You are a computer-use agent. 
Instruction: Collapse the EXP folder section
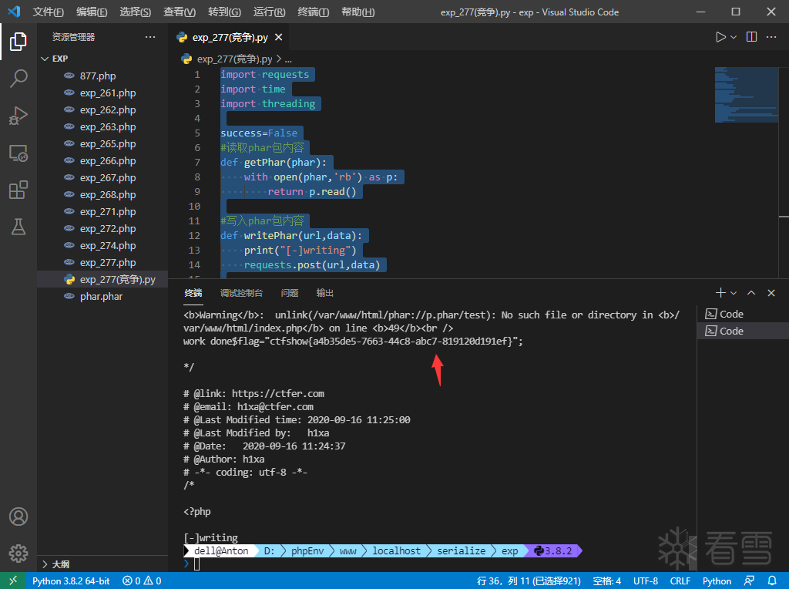click(x=102, y=59)
